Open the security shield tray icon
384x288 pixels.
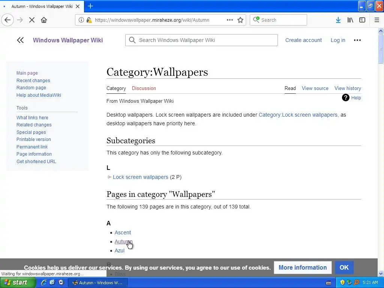tap(342, 283)
